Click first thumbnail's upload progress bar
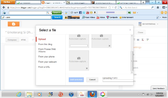Screen dimensions: 168x98 pyautogui.click(x=79, y=46)
